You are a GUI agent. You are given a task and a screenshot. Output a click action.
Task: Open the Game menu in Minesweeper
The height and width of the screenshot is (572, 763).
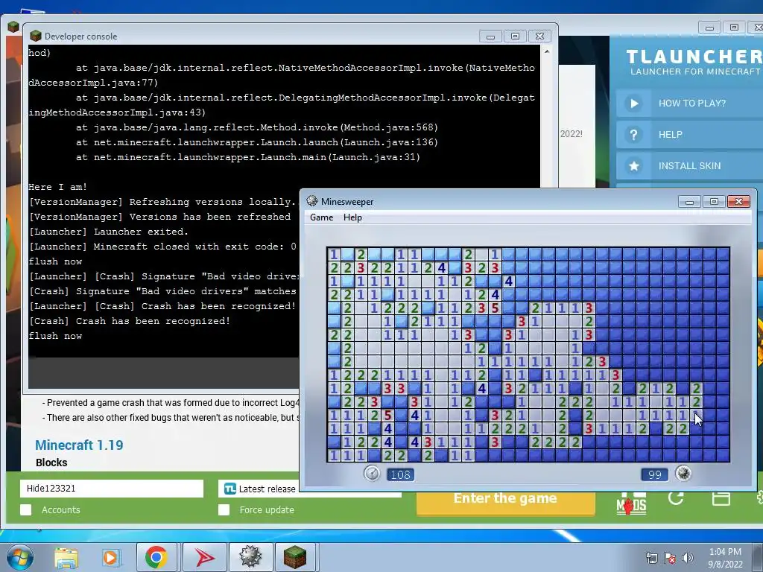[322, 217]
